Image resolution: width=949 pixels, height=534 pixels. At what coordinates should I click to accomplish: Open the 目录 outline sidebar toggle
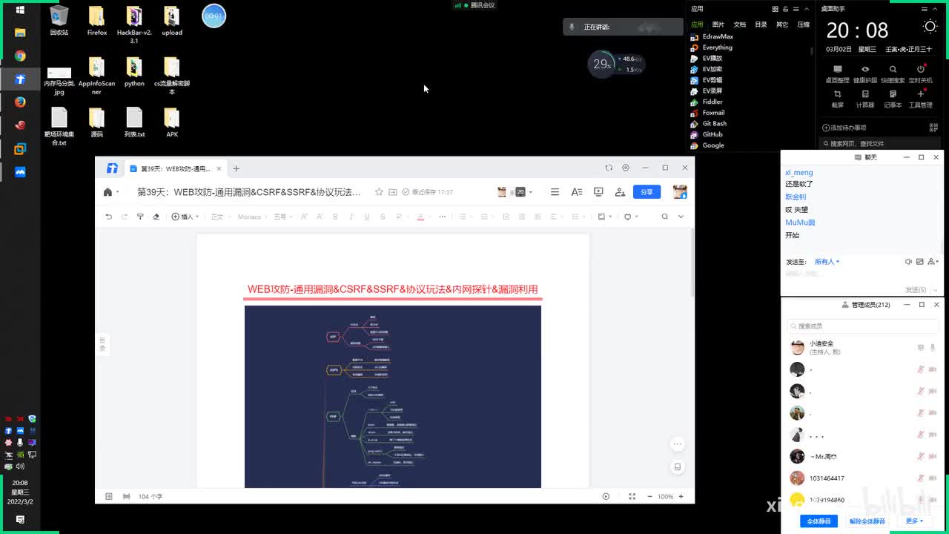click(x=103, y=344)
